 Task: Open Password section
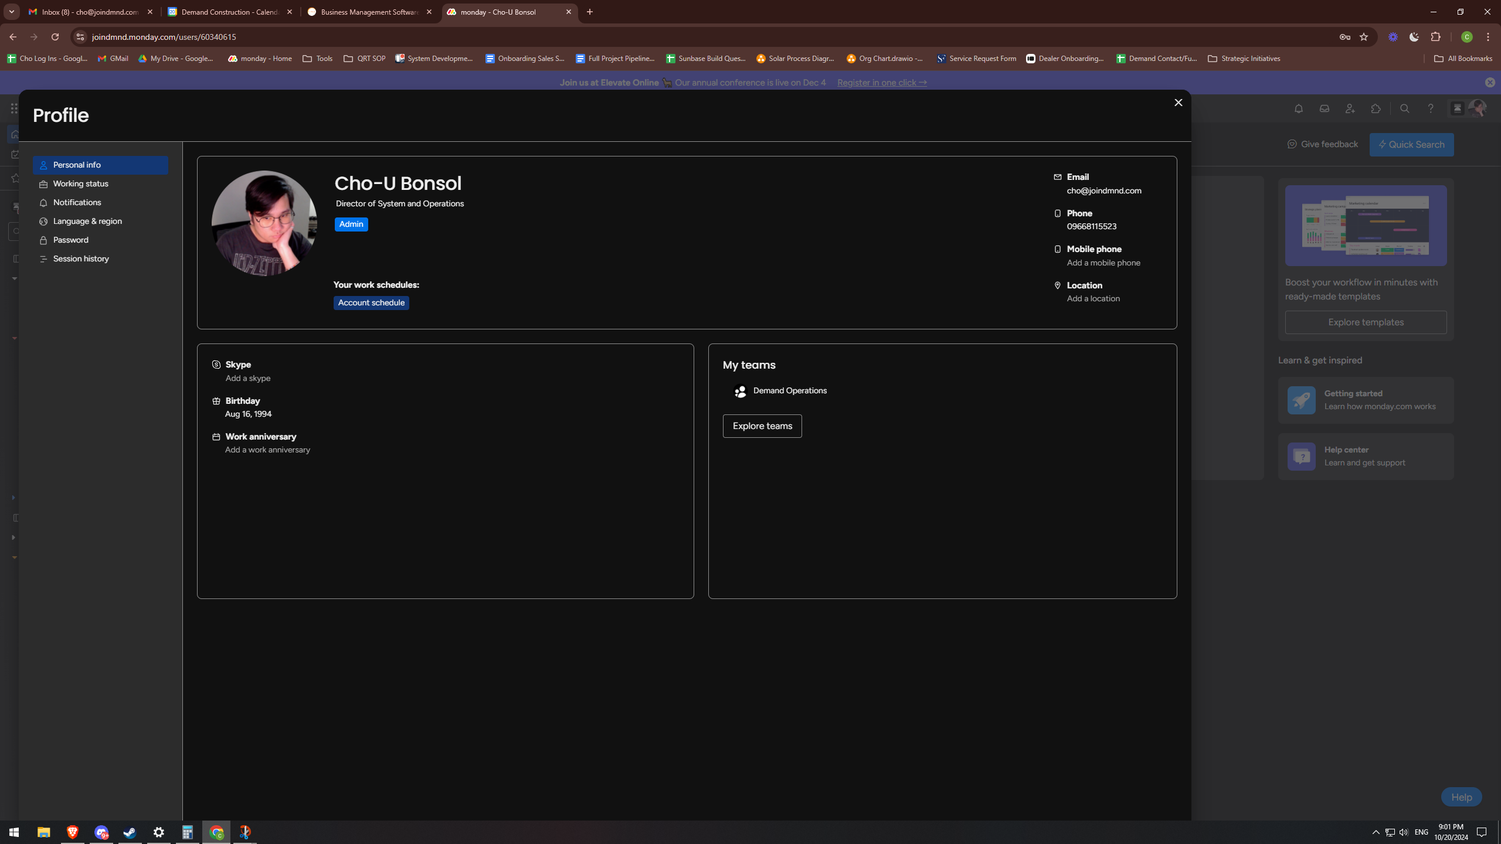click(x=100, y=240)
